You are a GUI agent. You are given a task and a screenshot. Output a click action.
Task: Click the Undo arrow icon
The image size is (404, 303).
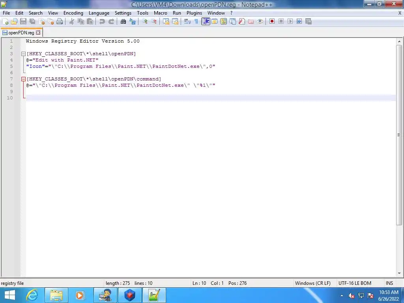102,21
